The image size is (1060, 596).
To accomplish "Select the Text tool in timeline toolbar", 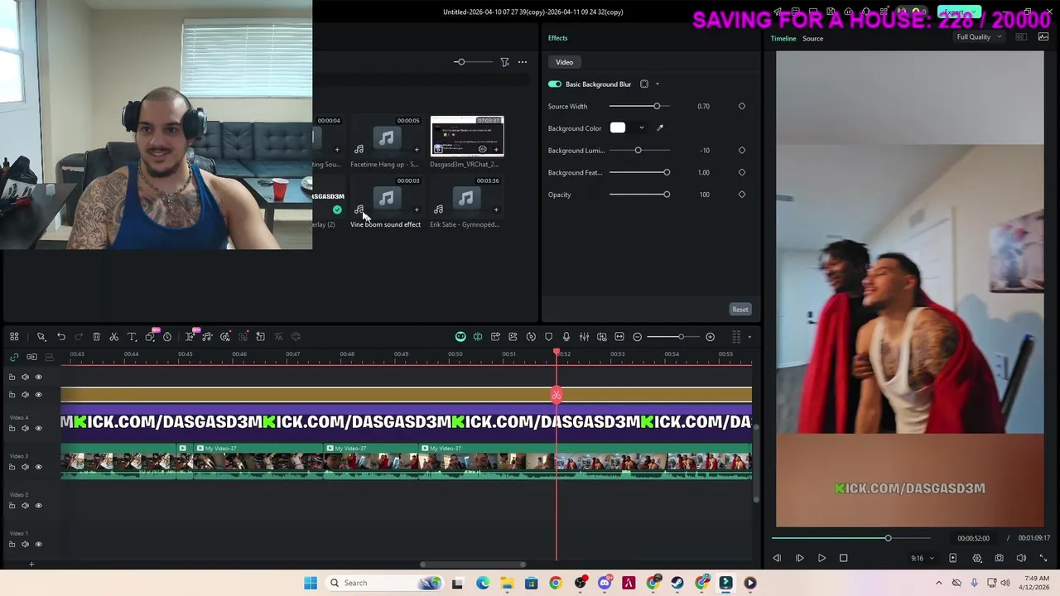I will 132,337.
